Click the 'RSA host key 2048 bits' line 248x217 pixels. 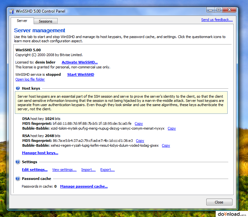(41, 136)
